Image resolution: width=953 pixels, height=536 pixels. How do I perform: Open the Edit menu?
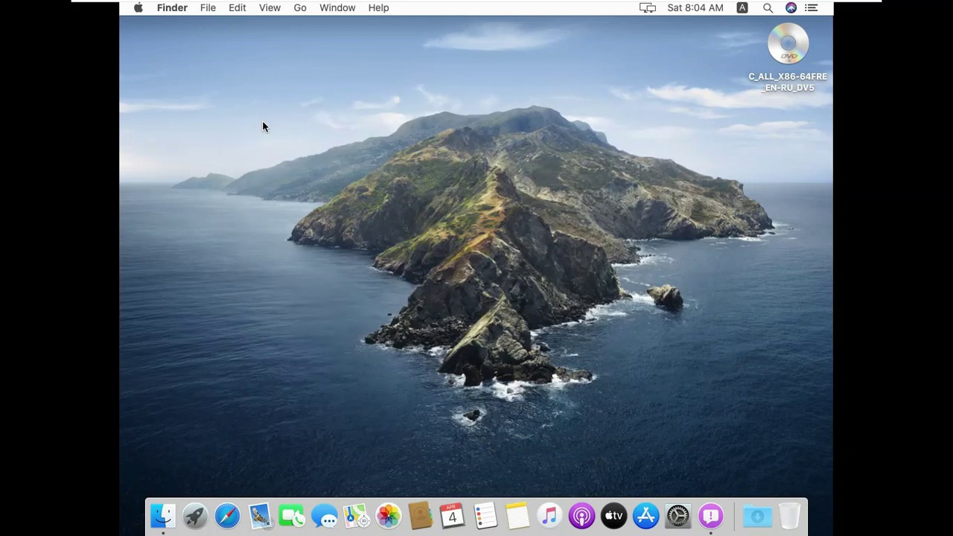(238, 7)
